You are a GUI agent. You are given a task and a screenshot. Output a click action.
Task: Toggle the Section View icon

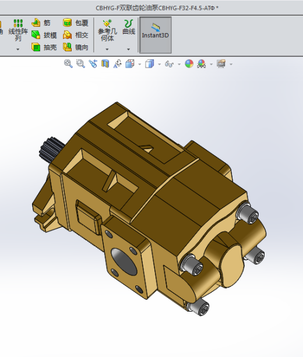pos(105,63)
